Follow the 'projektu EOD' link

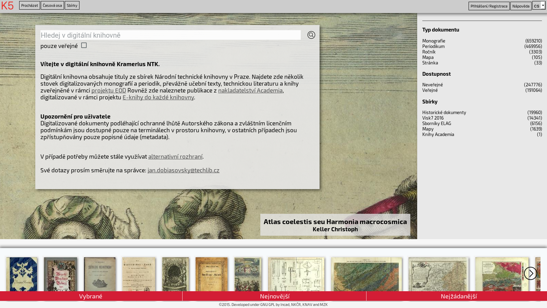coord(109,90)
